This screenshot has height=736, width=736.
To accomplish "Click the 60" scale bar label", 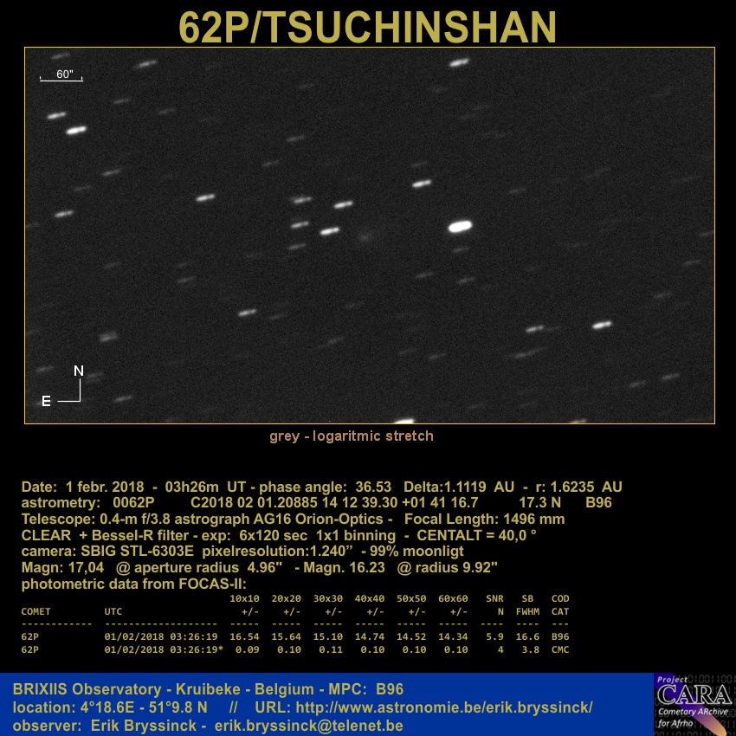I will (x=65, y=74).
